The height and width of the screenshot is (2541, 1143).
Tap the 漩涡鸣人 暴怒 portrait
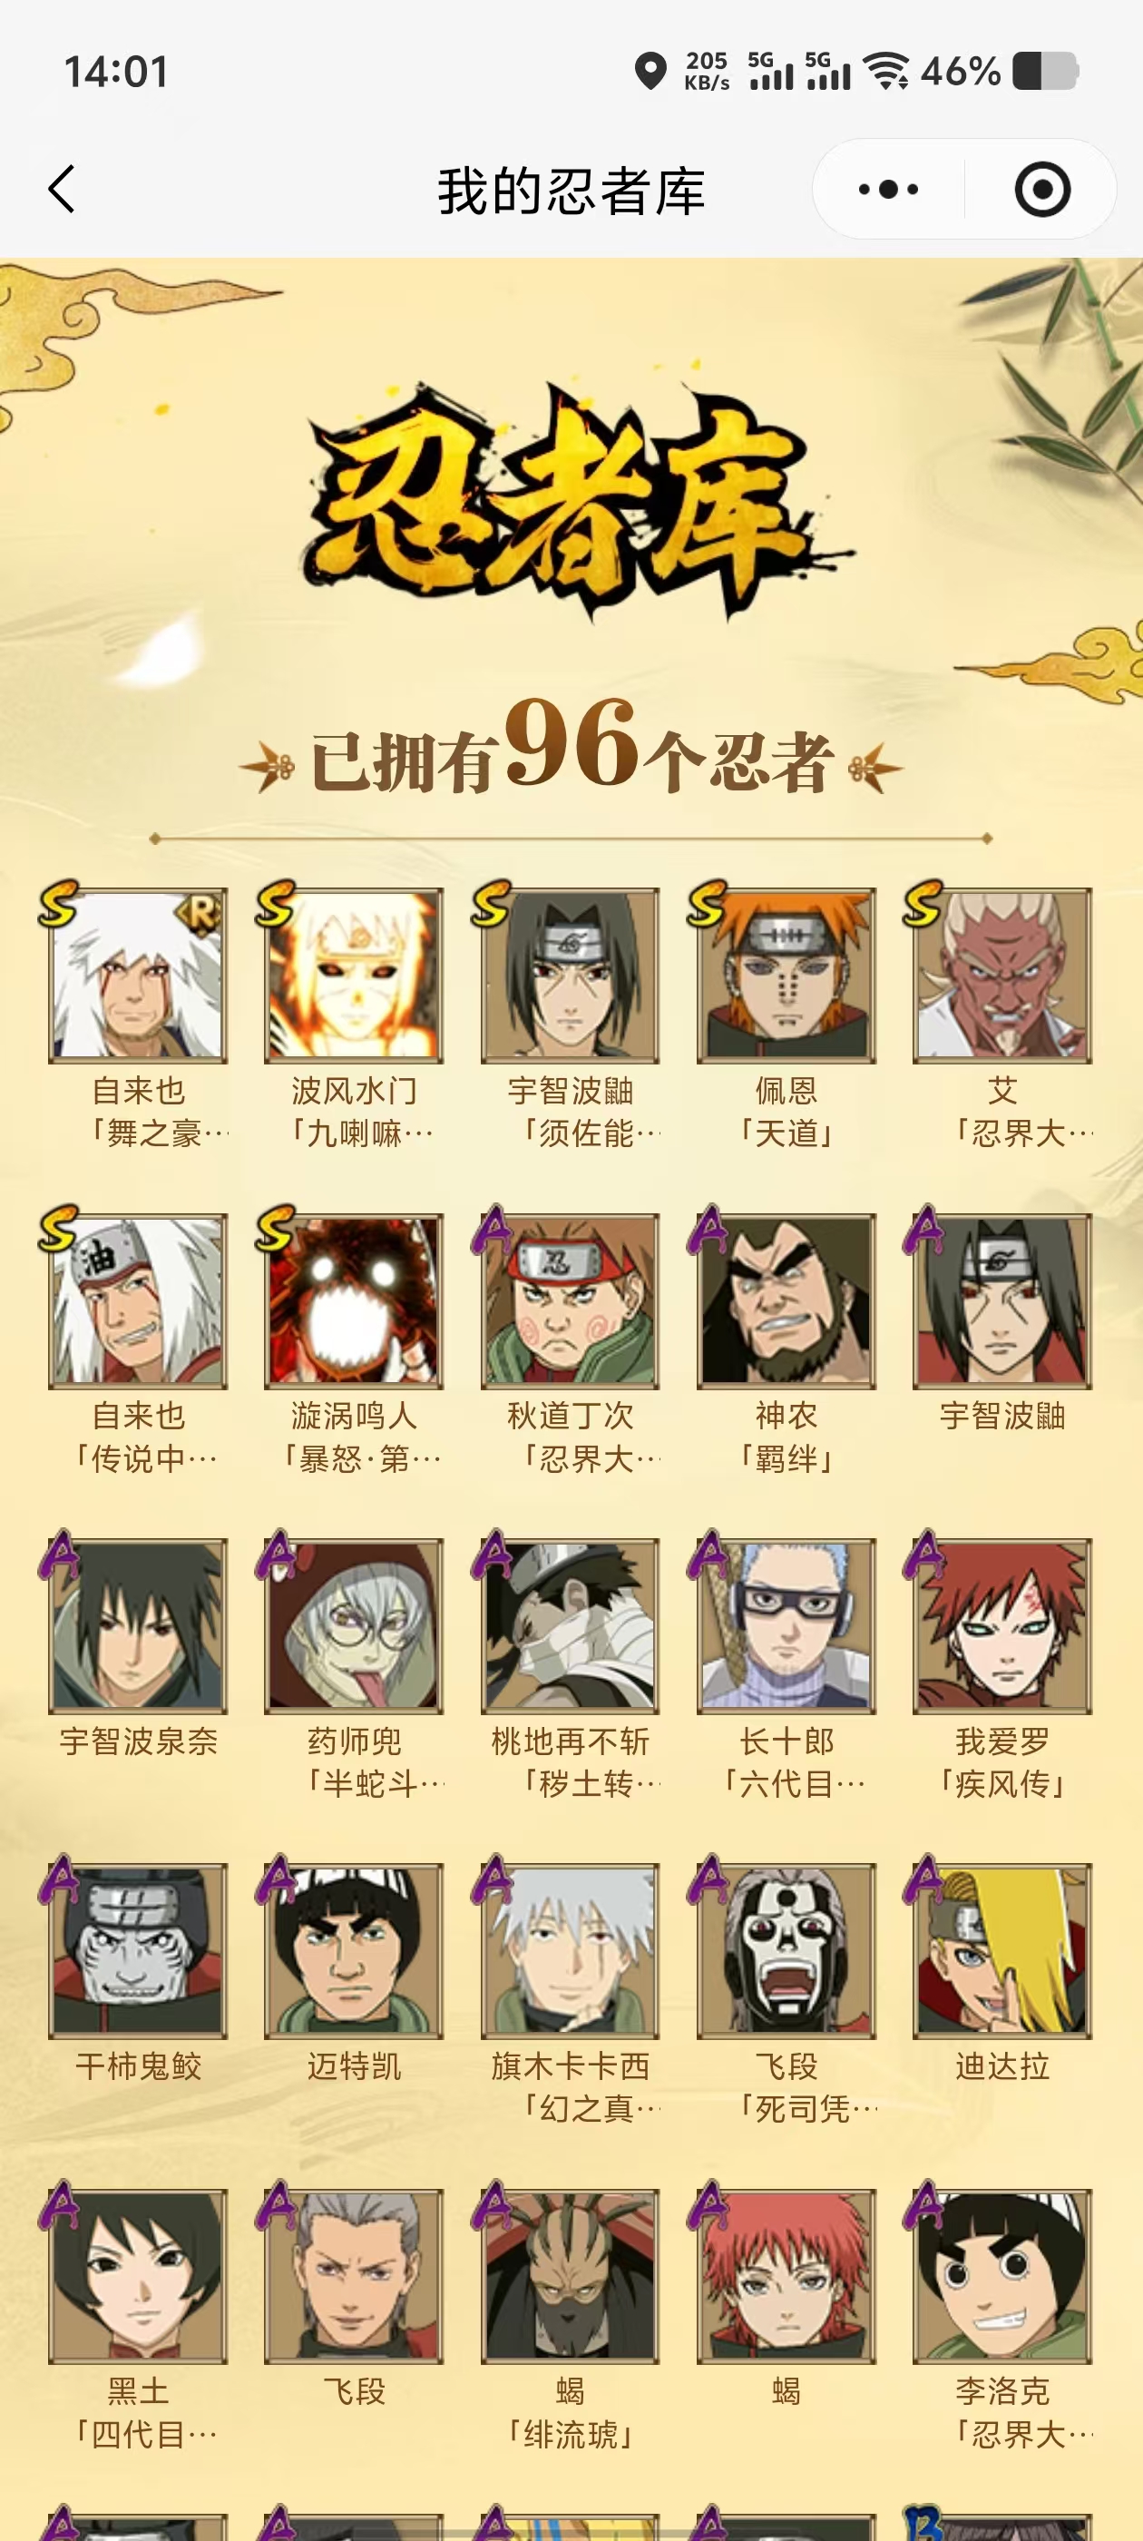[x=353, y=1301]
